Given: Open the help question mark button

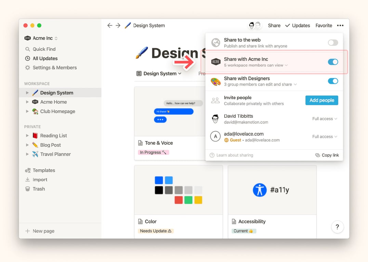Looking at the screenshot, I should 337,227.
